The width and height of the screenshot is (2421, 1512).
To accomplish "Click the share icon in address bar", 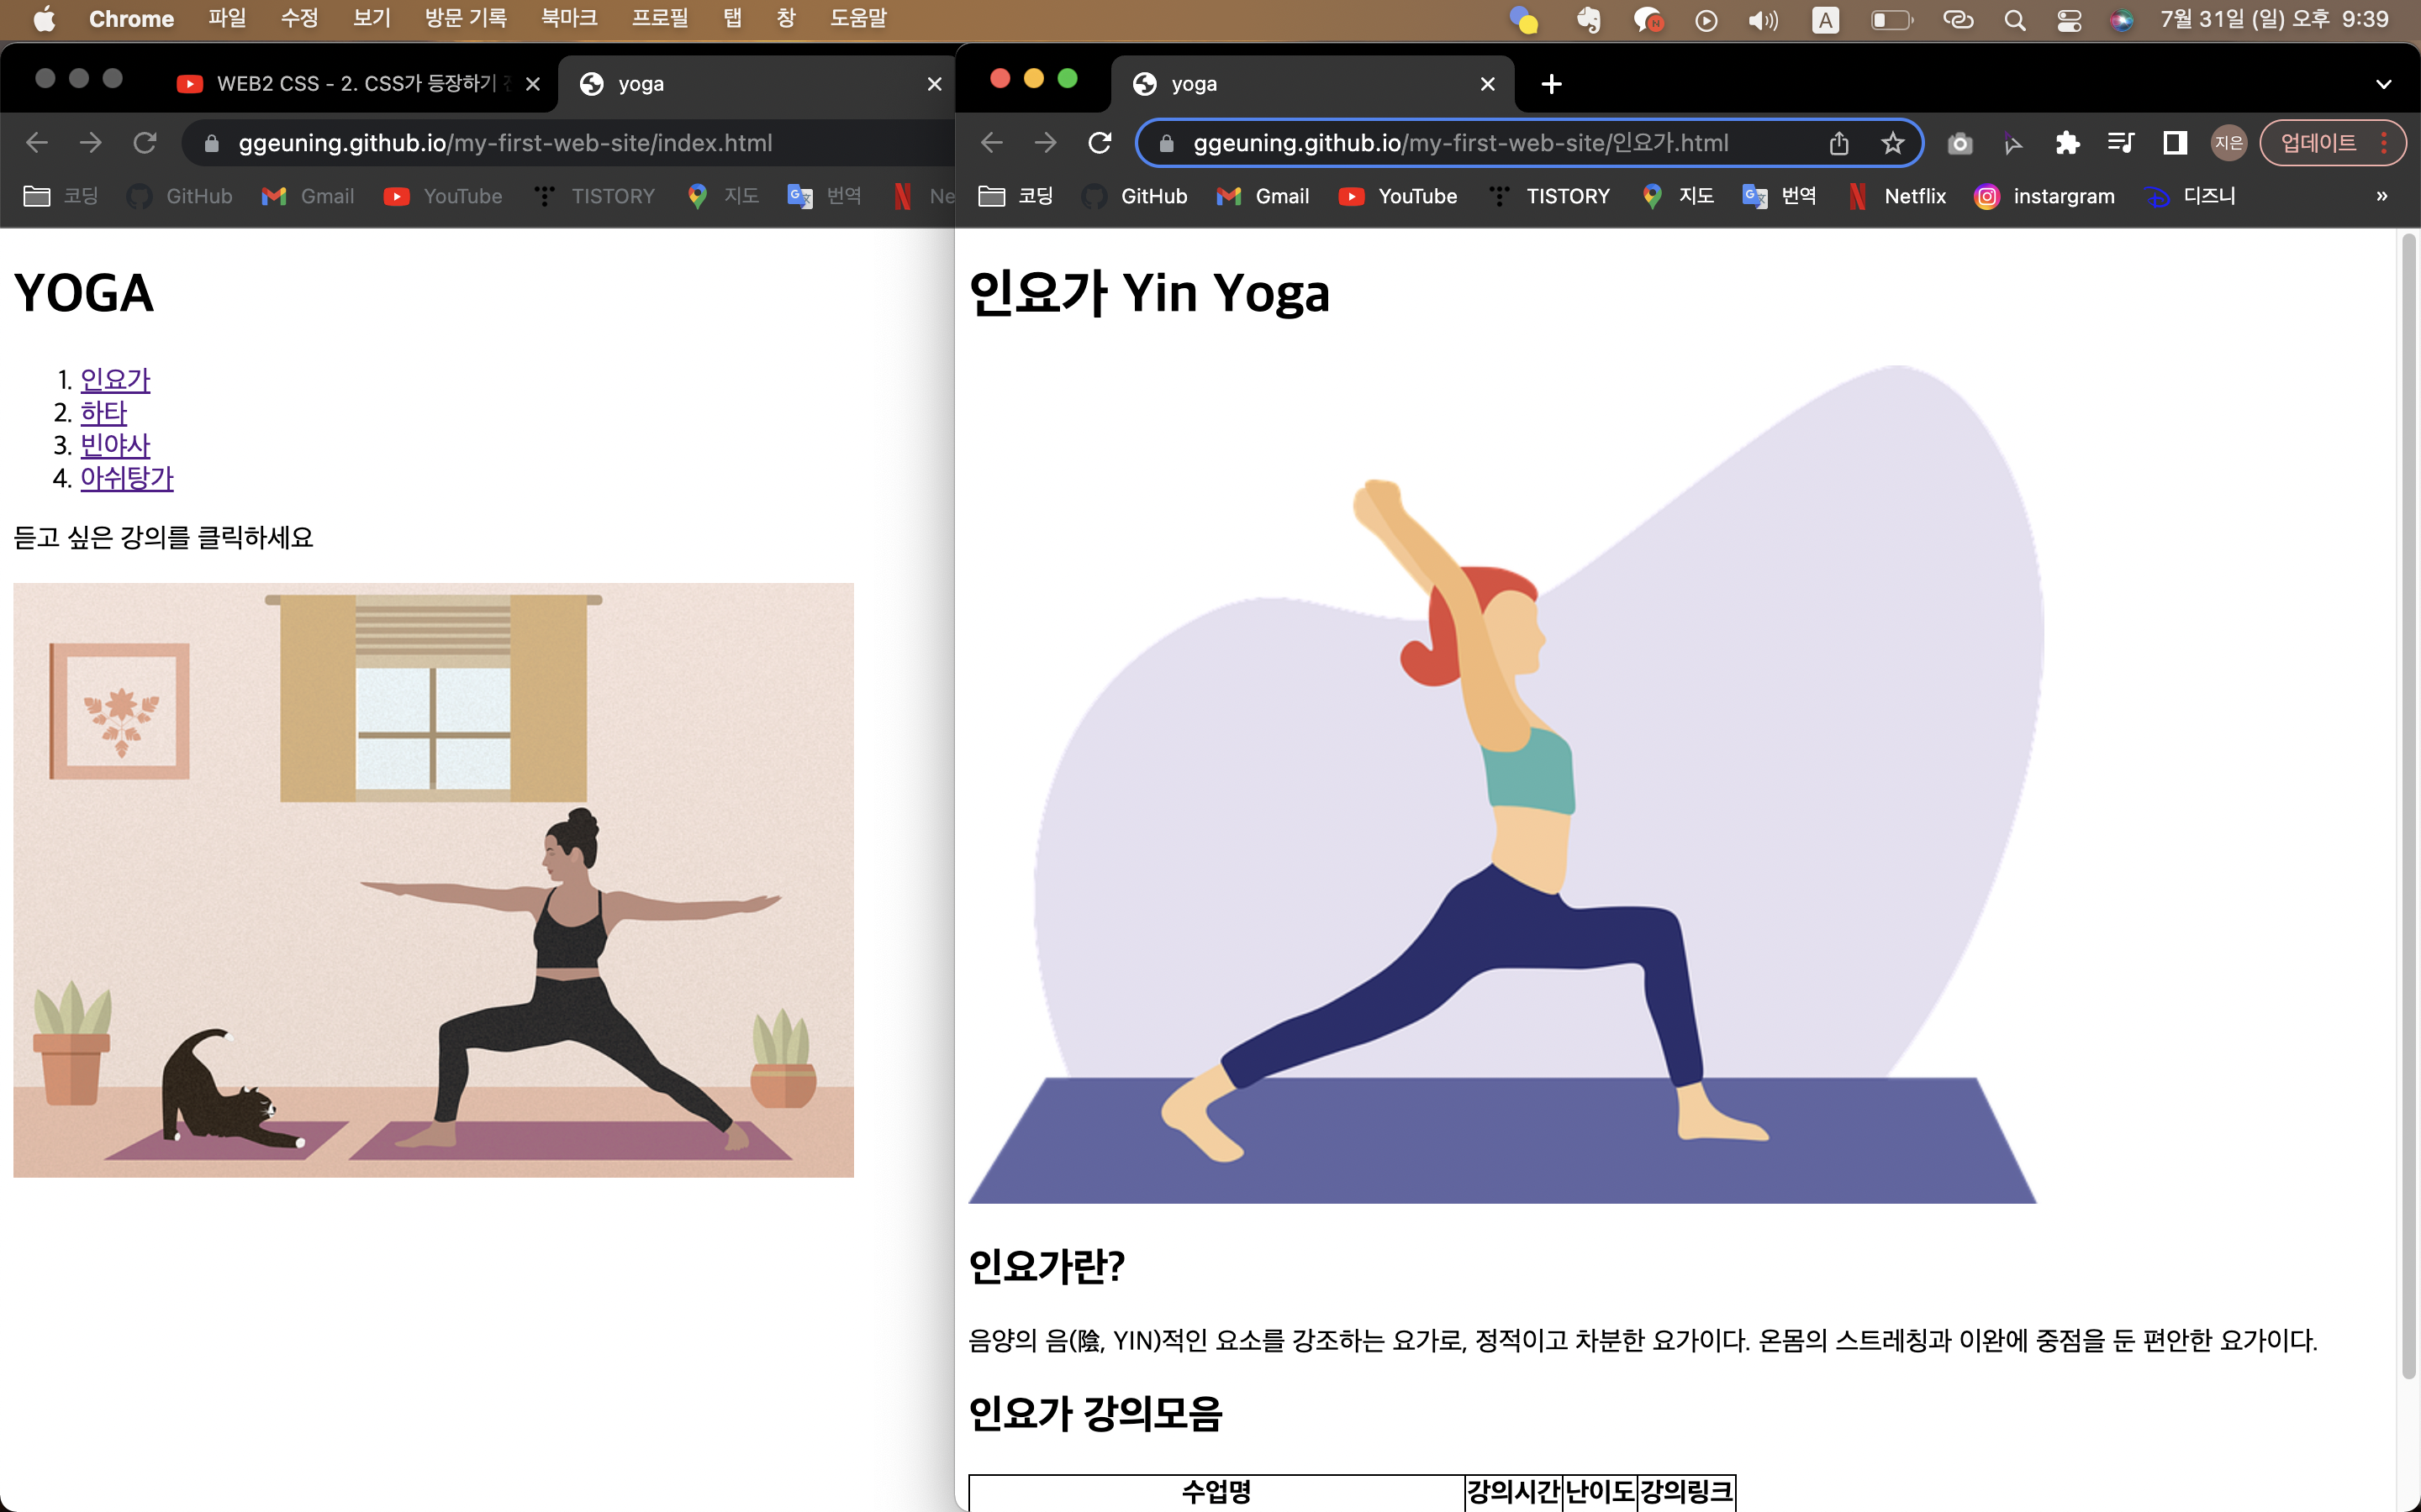I will [x=1838, y=143].
